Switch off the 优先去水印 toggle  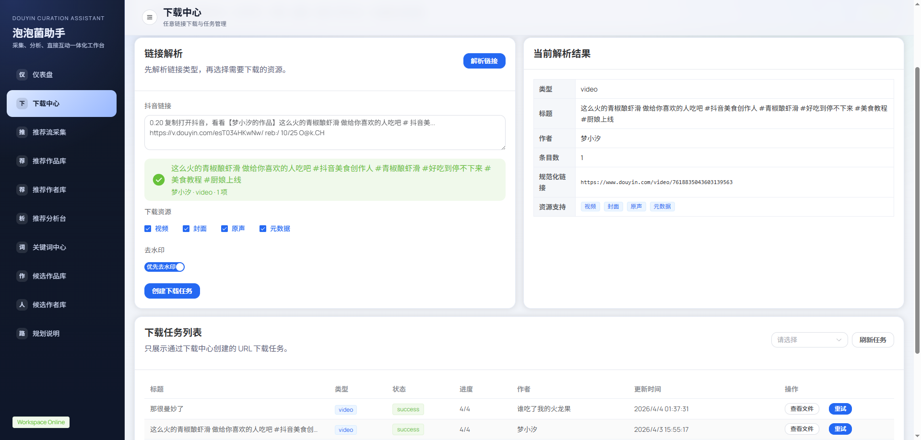[x=165, y=267]
